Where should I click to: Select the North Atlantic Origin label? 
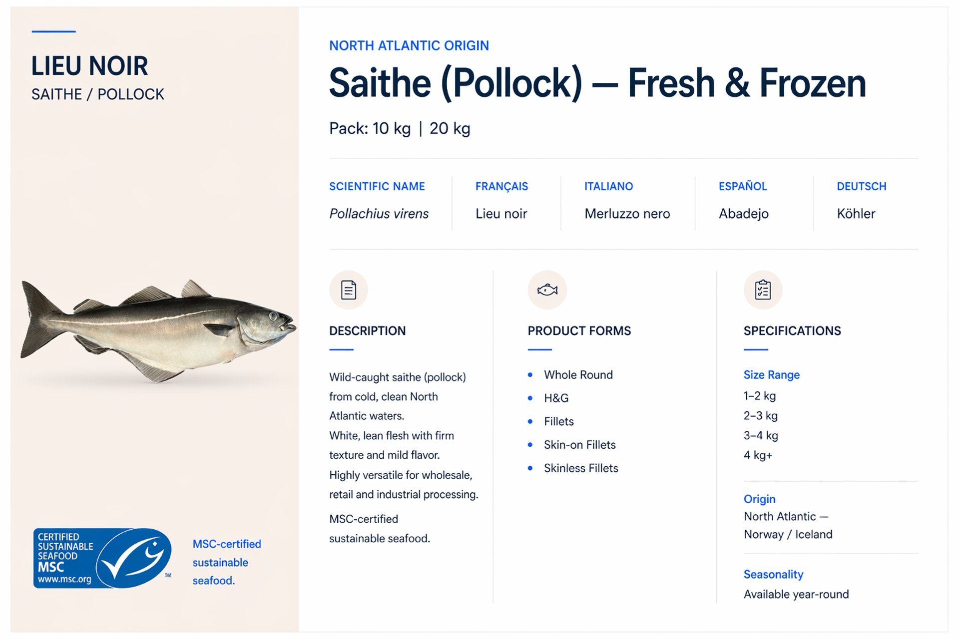[409, 46]
